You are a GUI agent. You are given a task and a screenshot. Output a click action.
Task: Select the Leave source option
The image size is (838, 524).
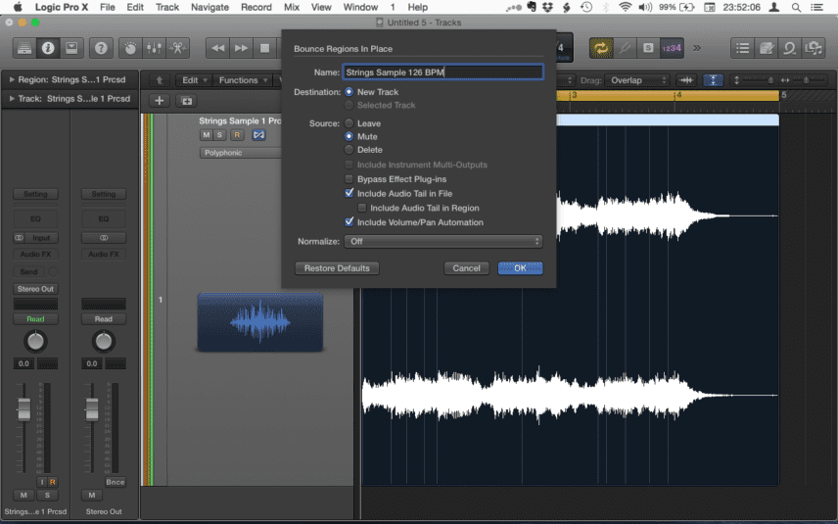(349, 123)
